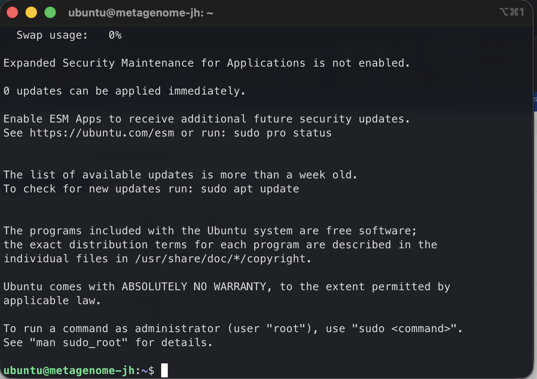Viewport: 537px width, 379px height.
Task: Click 'The programs included with the Ubuntu' line
Action: tap(210, 231)
